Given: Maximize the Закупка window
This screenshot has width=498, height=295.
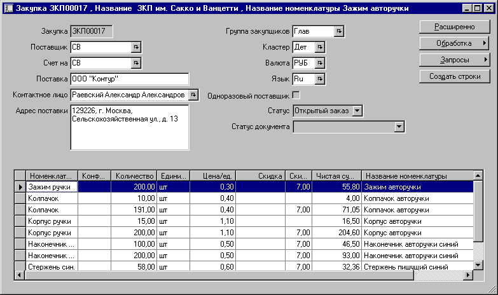Looking at the screenshot, I should [x=477, y=8].
